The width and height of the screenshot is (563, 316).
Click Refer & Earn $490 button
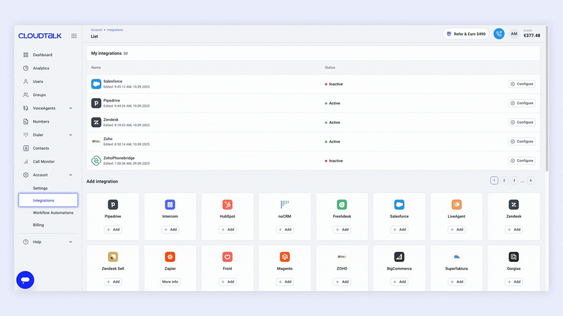(466, 34)
